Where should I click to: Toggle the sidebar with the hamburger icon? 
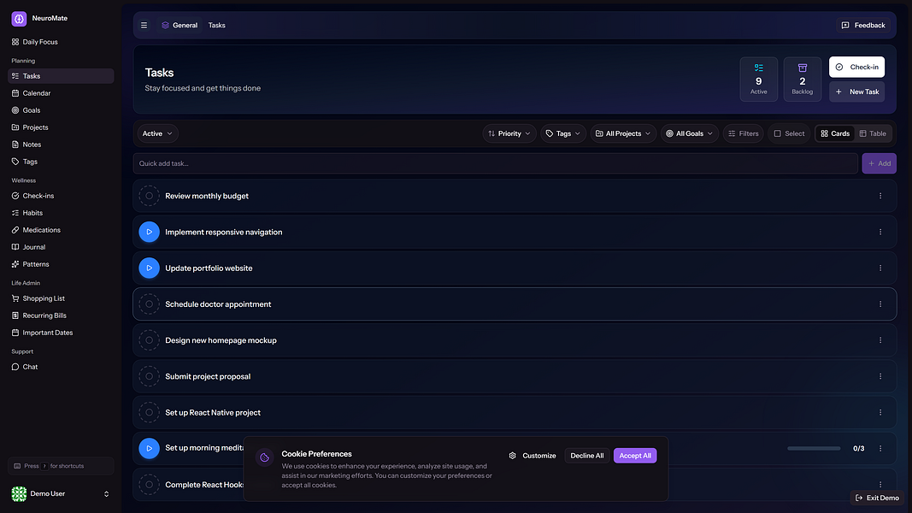tap(144, 26)
